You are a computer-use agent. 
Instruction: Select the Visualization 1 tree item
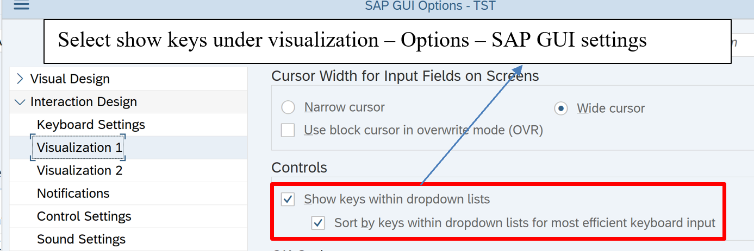click(x=79, y=147)
